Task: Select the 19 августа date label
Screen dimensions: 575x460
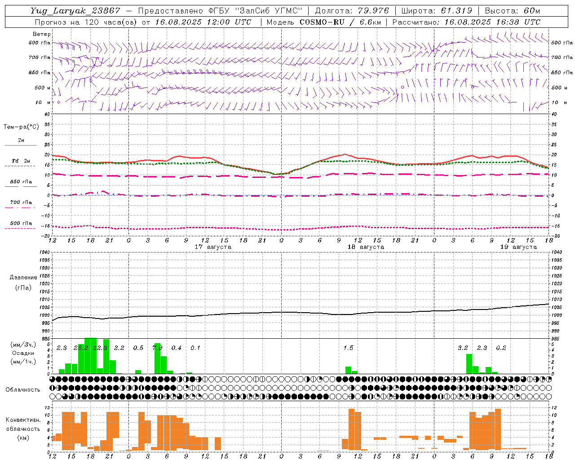Action: 518,247
